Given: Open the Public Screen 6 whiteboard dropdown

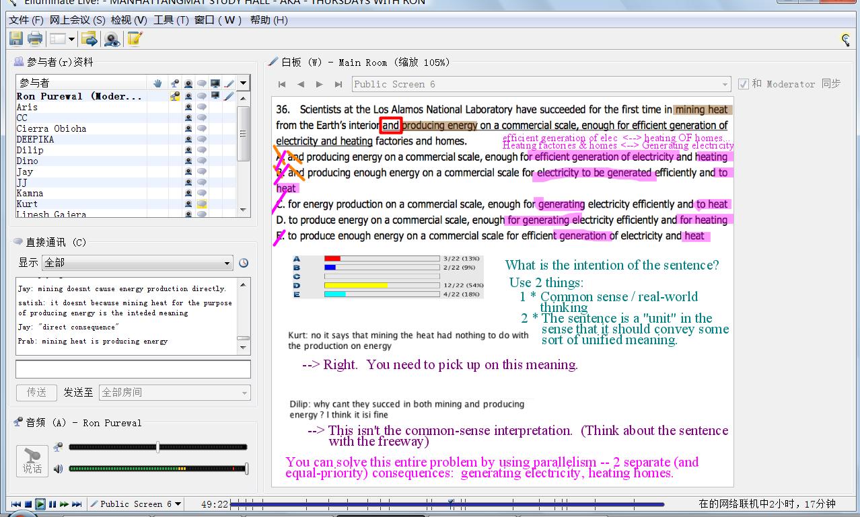Looking at the screenshot, I should coord(541,84).
